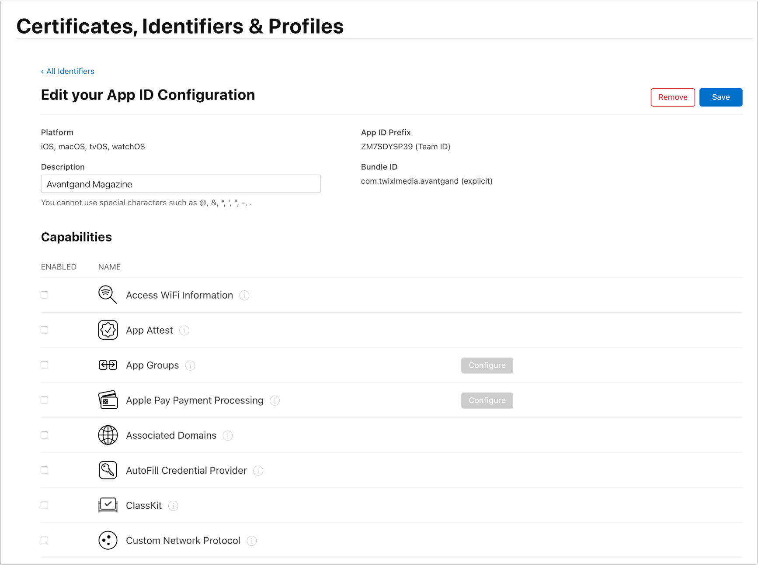
Task: Click the App Attest badge icon
Action: 108,330
